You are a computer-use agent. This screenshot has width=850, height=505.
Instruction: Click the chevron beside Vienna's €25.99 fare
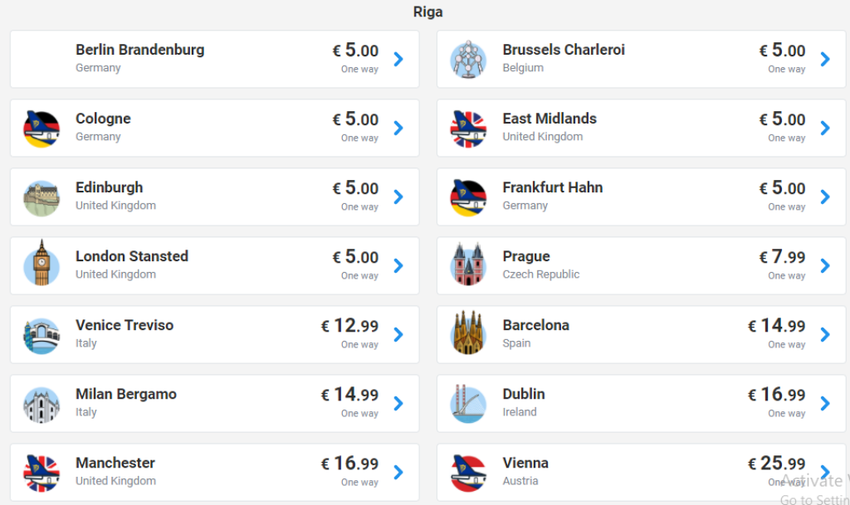[824, 472]
